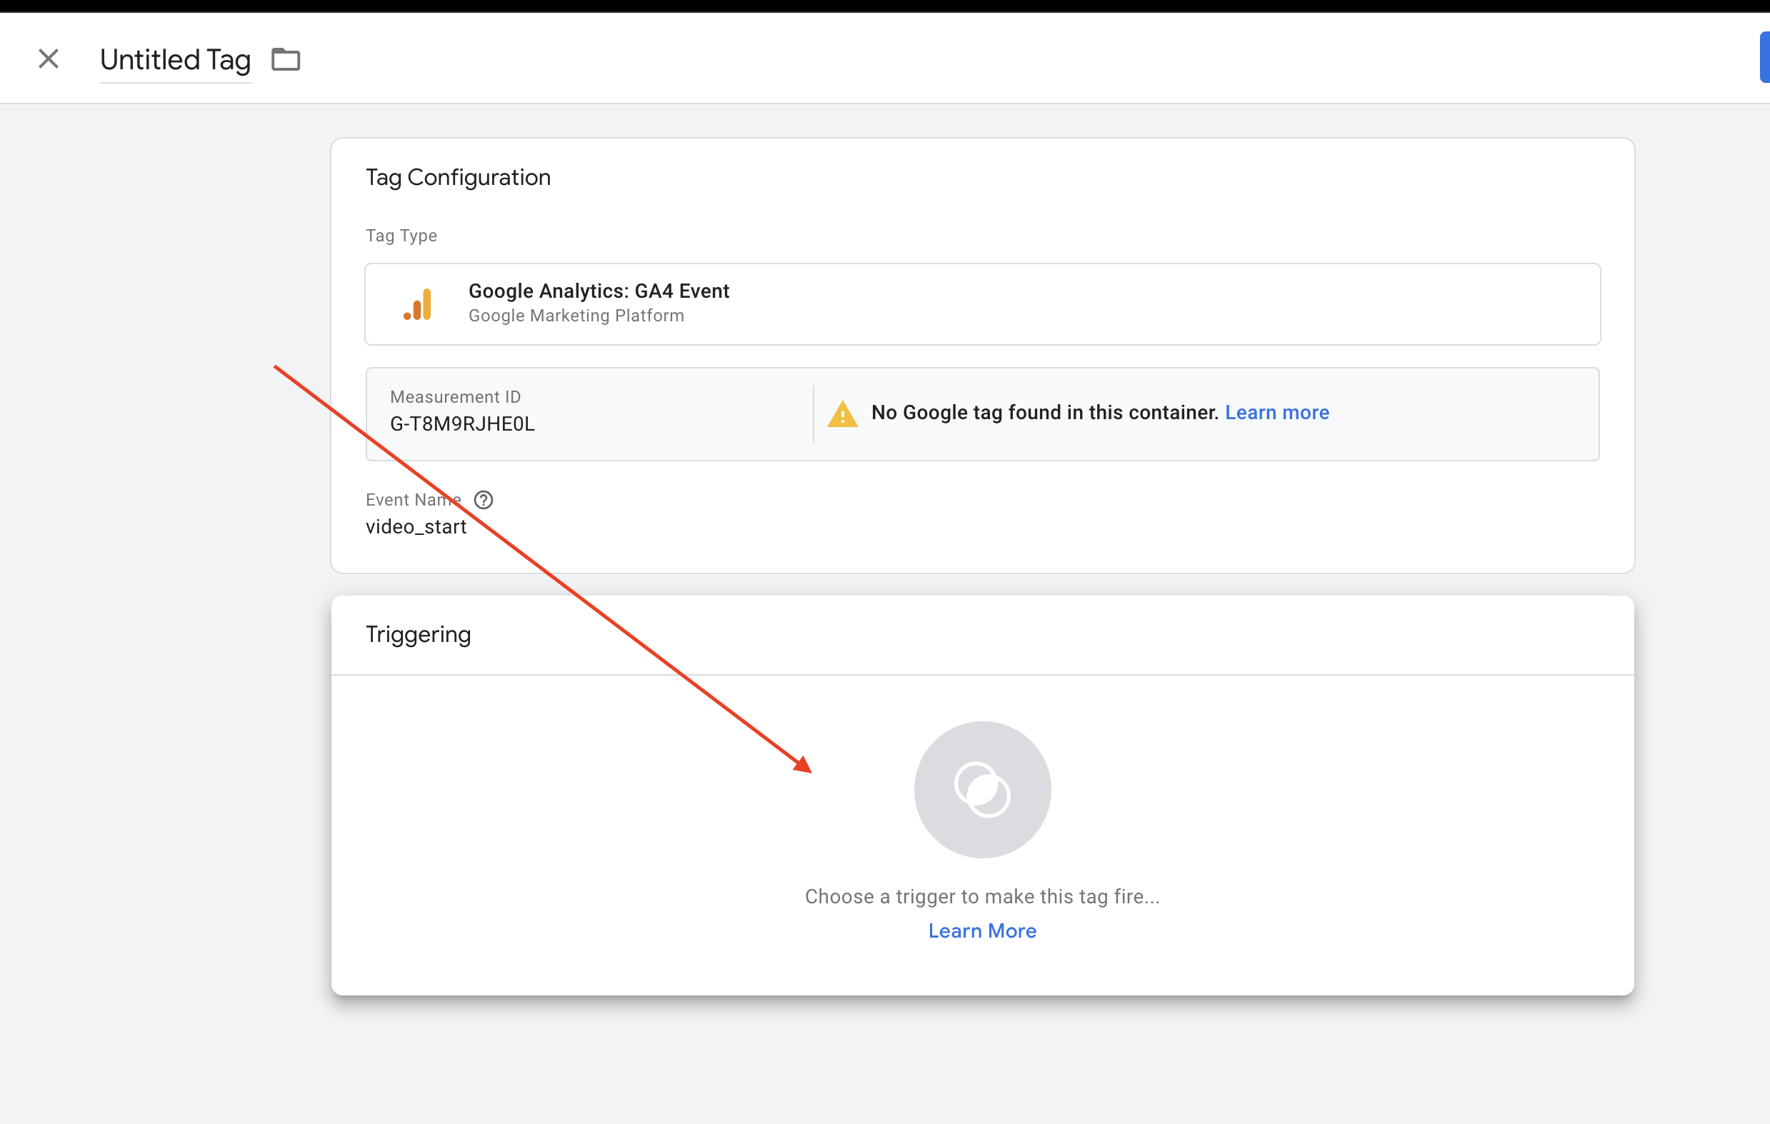Click the grey trigger circle icon
This screenshot has height=1124, width=1770.
tap(982, 789)
